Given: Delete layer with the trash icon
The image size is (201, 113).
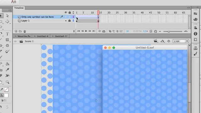Looking at the screenshot, I should (x=25, y=31).
